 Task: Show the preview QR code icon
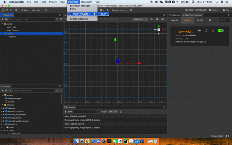206,10
